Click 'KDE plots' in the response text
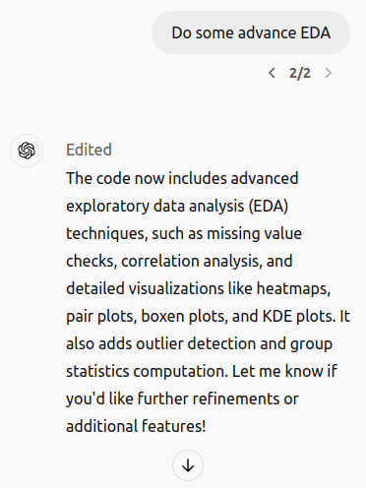The height and width of the screenshot is (488, 366). click(298, 316)
